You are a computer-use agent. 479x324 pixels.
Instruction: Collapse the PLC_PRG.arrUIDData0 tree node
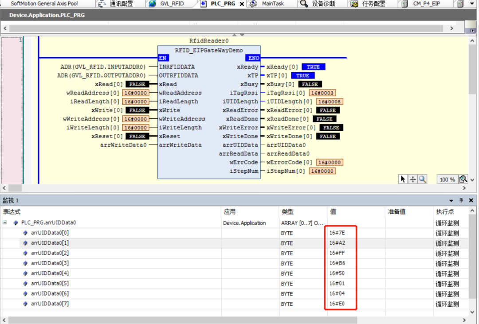pos(5,223)
